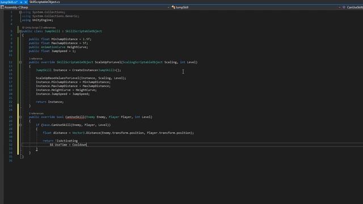The width and height of the screenshot is (363, 204).
Task: Click the ScaleUpForLevel method name
Action: (x=108, y=62)
